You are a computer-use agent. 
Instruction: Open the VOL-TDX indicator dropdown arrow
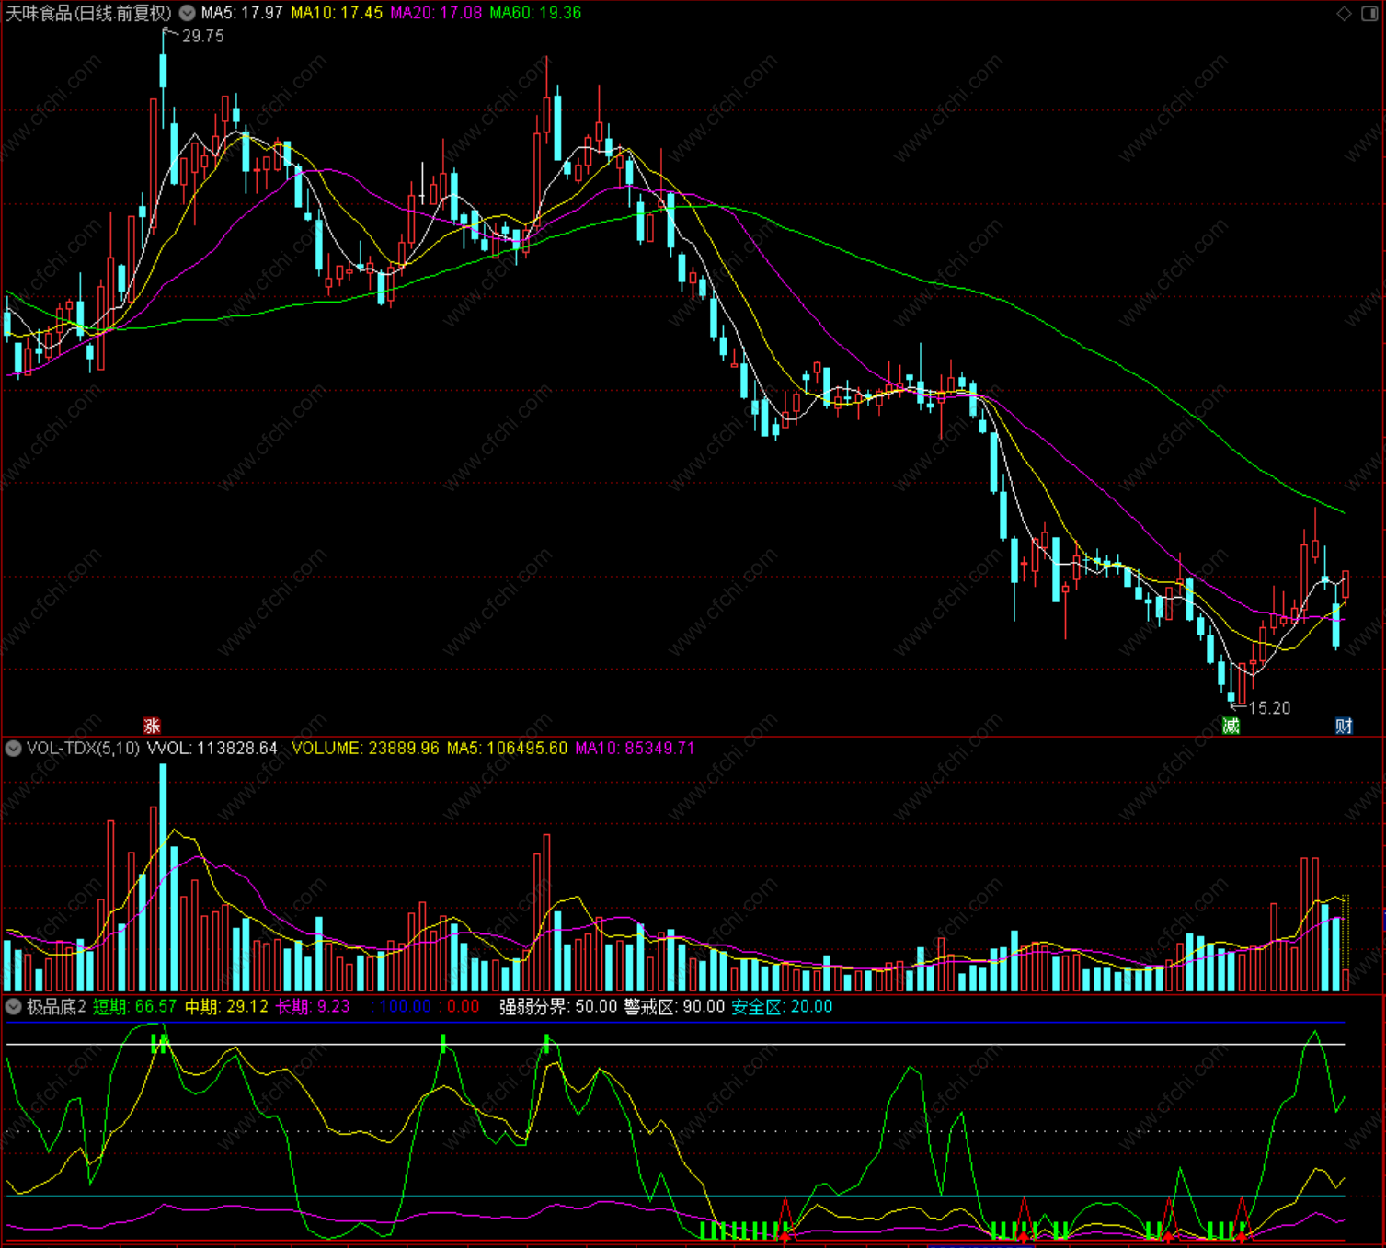pos(13,749)
